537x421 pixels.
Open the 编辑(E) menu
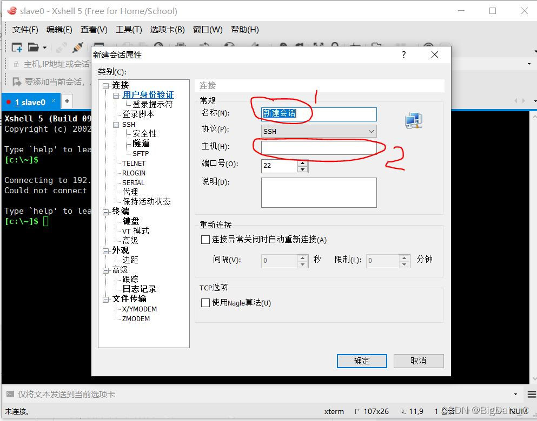pos(59,30)
